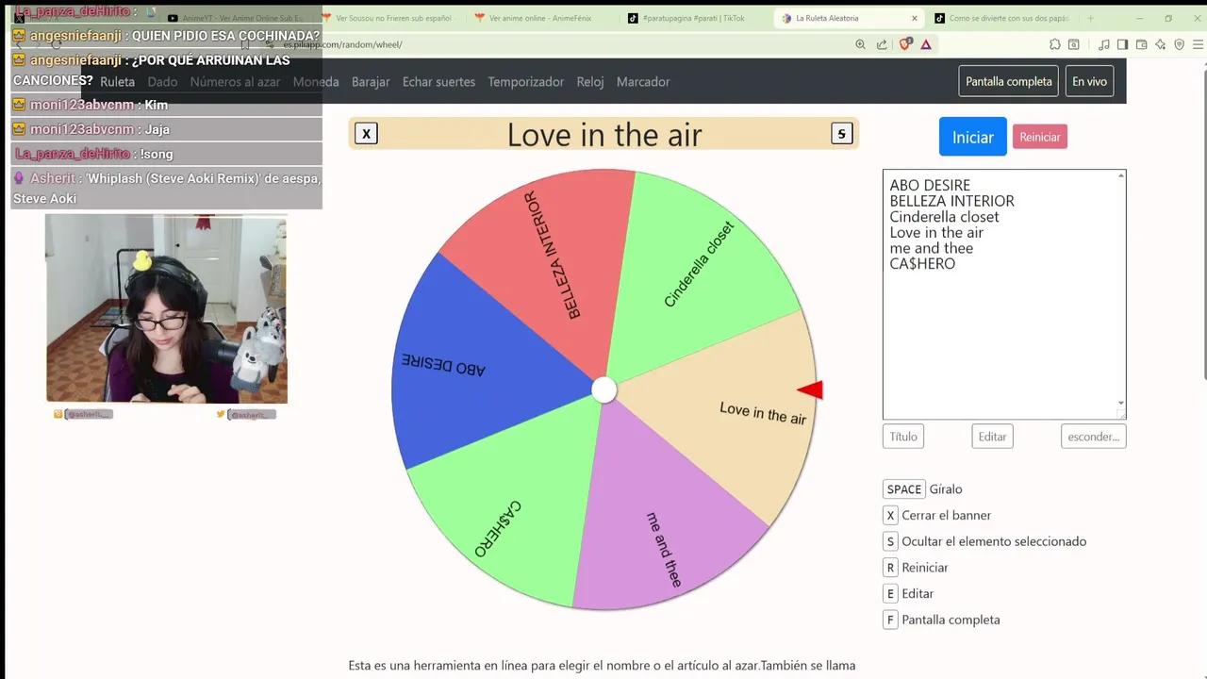This screenshot has height=679, width=1207.
Task: Click the bookmark icon beside the URL
Action: (x=245, y=44)
